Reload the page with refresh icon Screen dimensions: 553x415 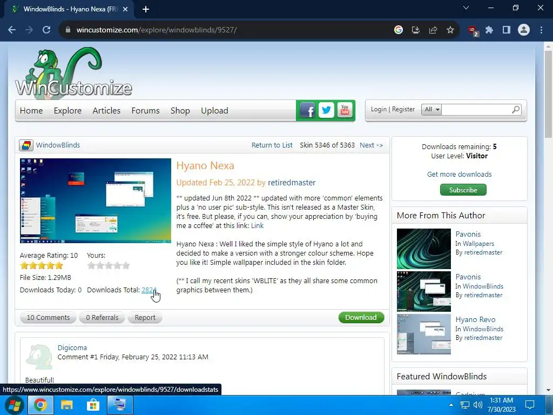[x=46, y=30]
